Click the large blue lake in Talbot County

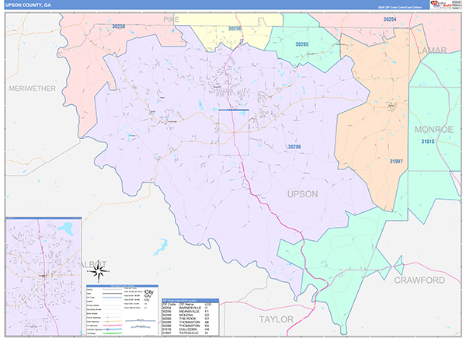(x=161, y=246)
